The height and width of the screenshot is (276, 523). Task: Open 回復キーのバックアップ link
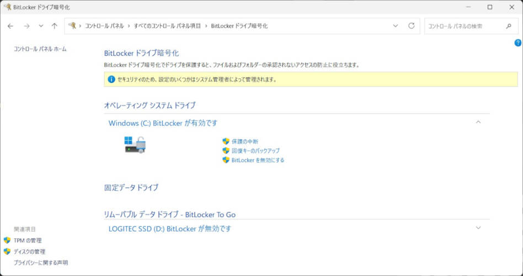click(x=255, y=151)
